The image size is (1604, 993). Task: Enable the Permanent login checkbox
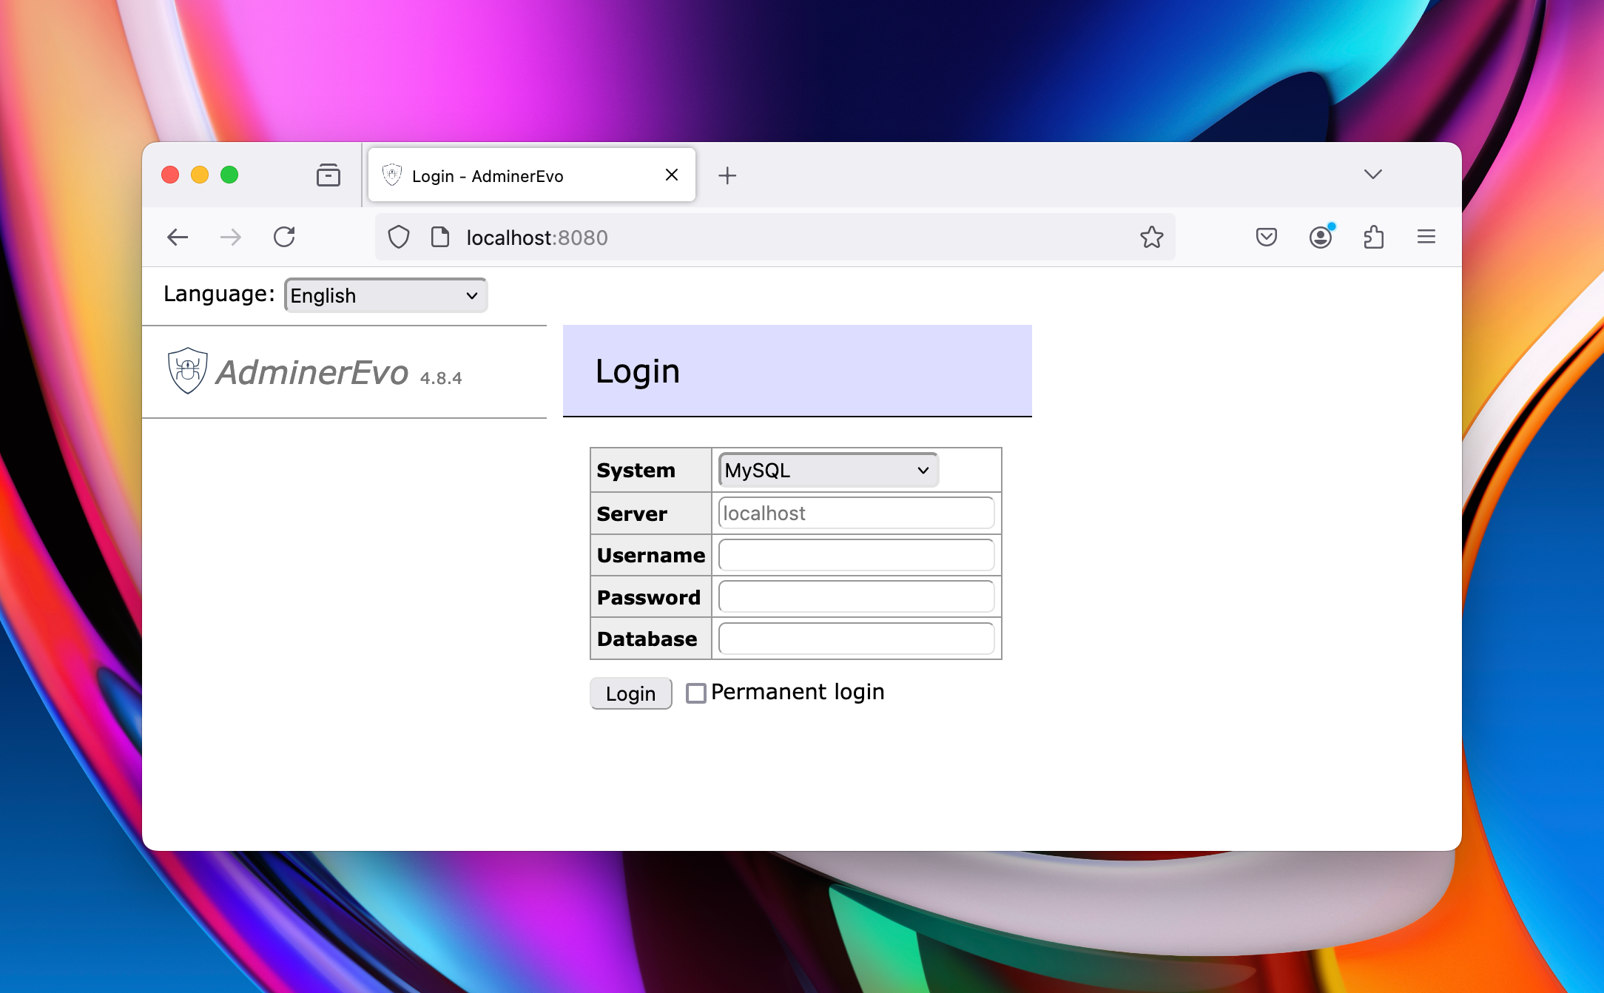coord(696,693)
